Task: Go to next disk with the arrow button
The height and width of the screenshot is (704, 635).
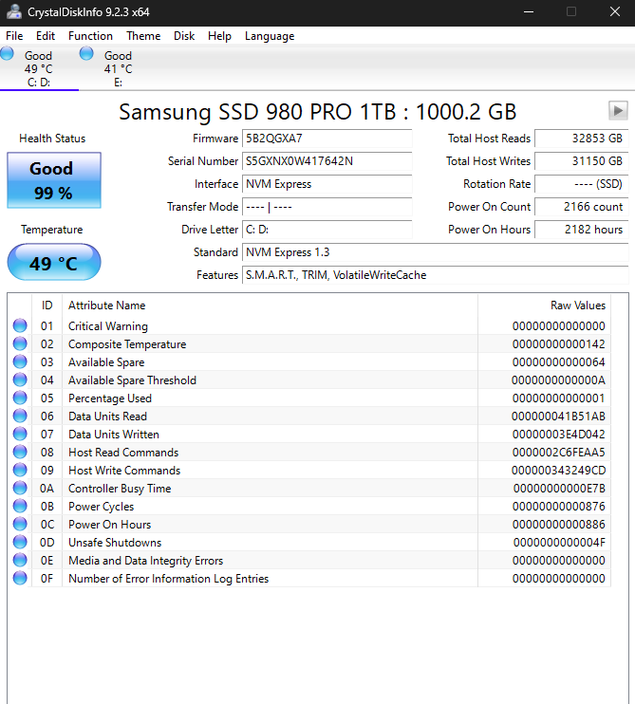Action: point(618,110)
